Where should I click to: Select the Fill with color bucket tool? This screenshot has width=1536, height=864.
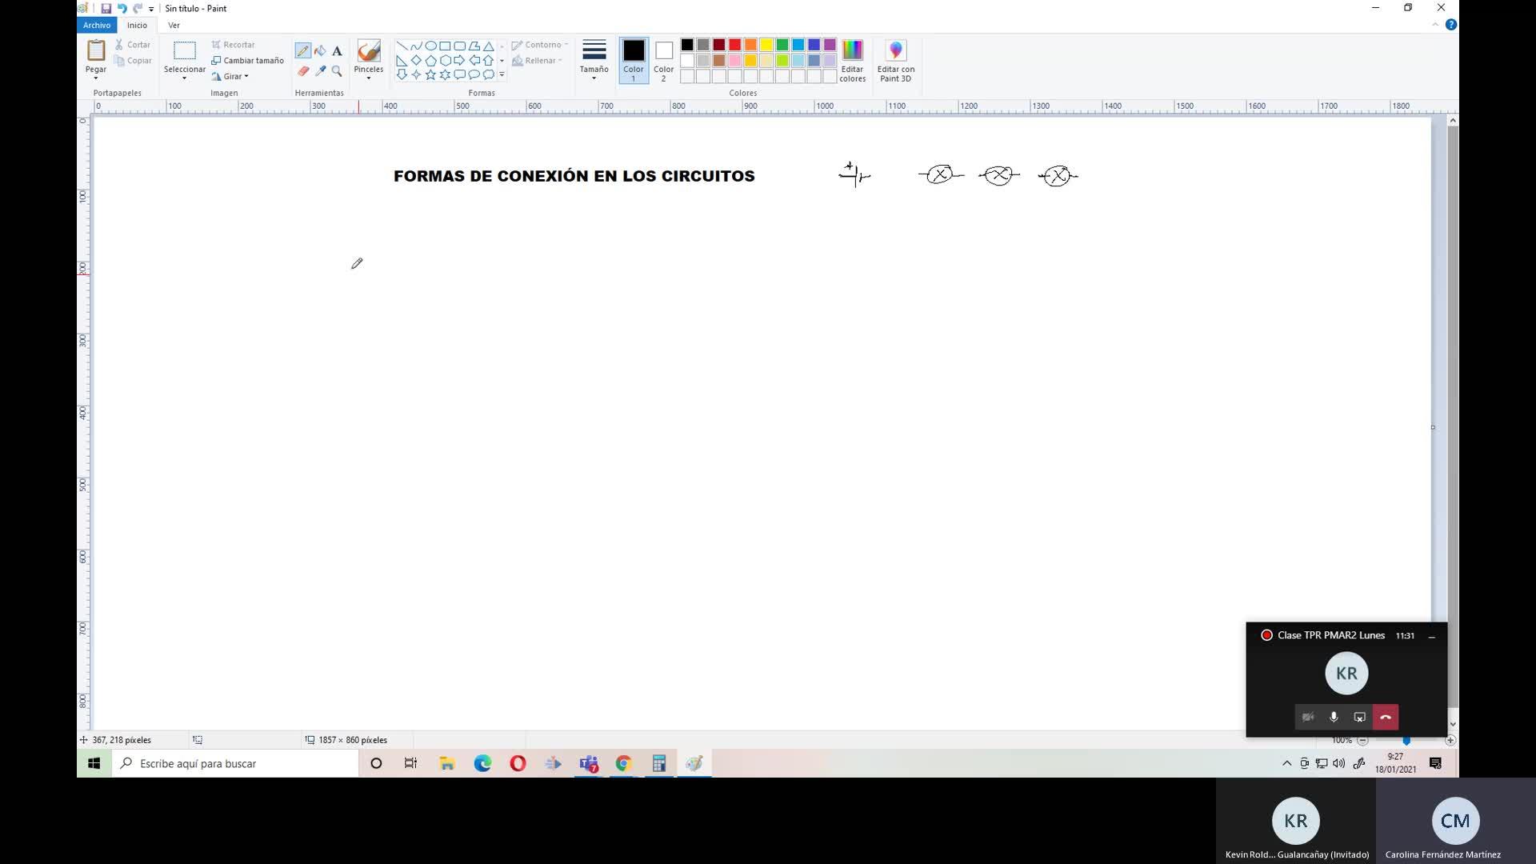[320, 51]
